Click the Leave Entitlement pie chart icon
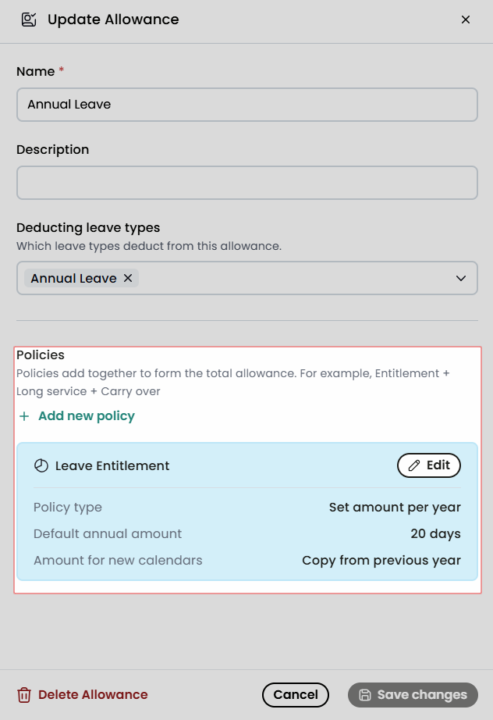The height and width of the screenshot is (720, 493). (x=41, y=465)
